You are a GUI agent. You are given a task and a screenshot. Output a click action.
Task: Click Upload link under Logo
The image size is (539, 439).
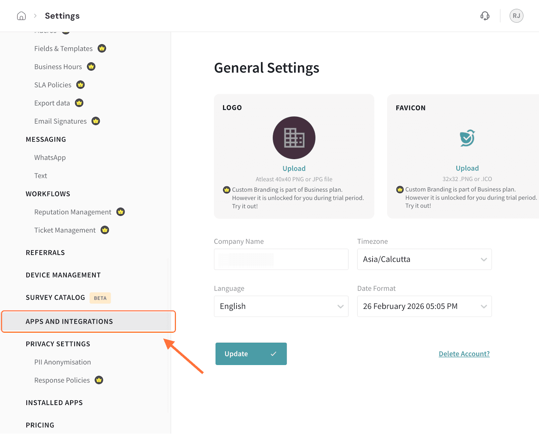point(294,169)
